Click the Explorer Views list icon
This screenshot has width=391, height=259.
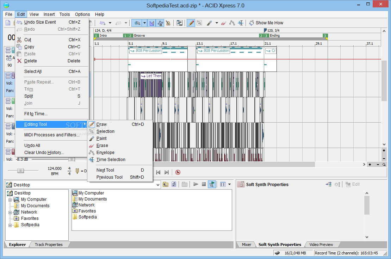(x=223, y=184)
